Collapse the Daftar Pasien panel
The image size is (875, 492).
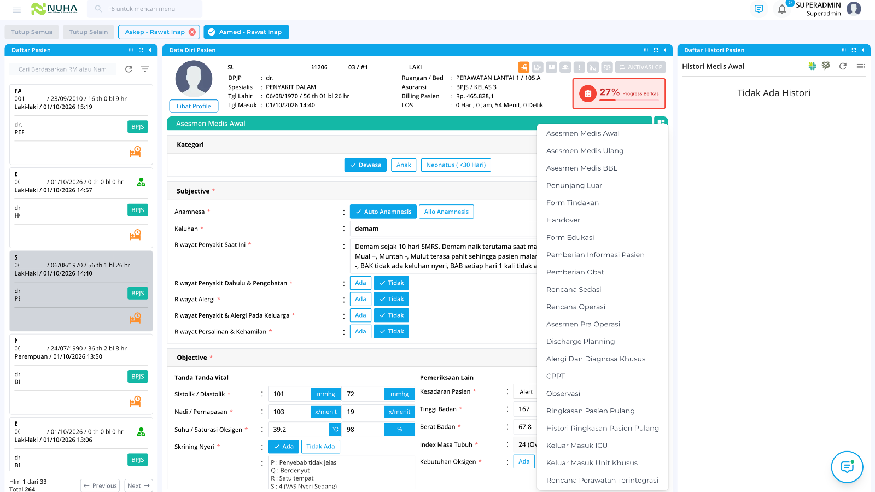149,50
